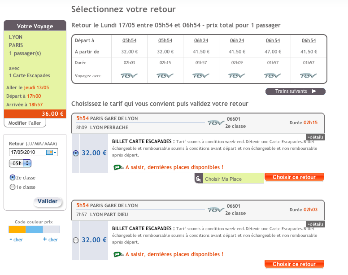Click the return date input field
The height and width of the screenshot is (275, 348).
coord(27,153)
